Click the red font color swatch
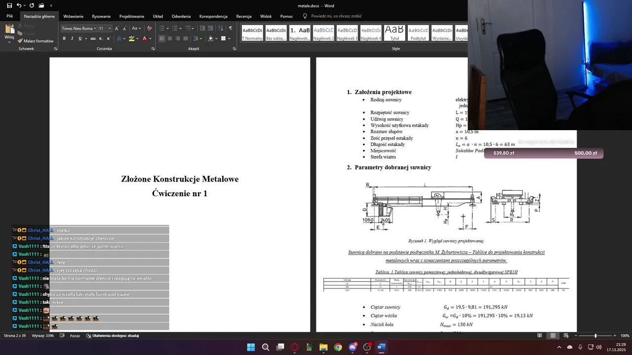 pyautogui.click(x=145, y=38)
